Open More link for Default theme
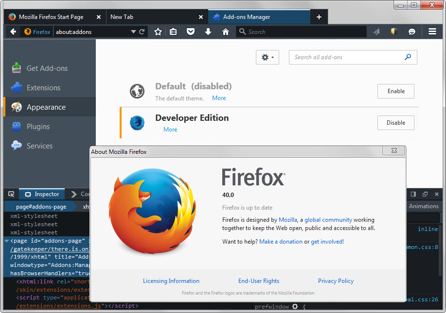This screenshot has width=446, height=313. tap(219, 98)
